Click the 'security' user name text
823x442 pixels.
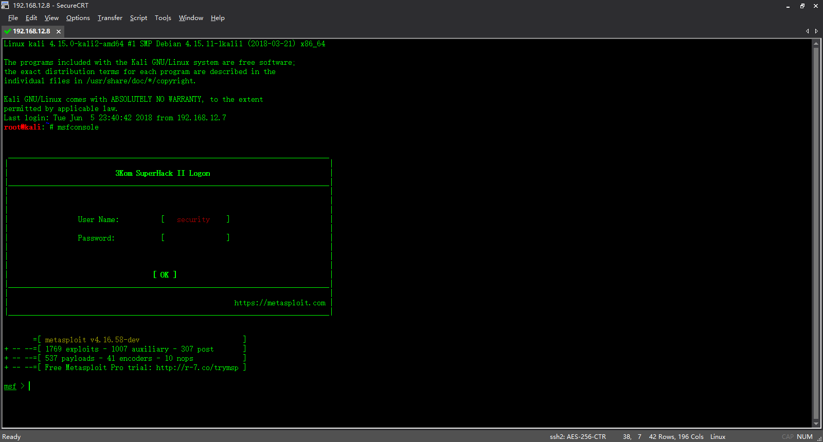point(193,219)
